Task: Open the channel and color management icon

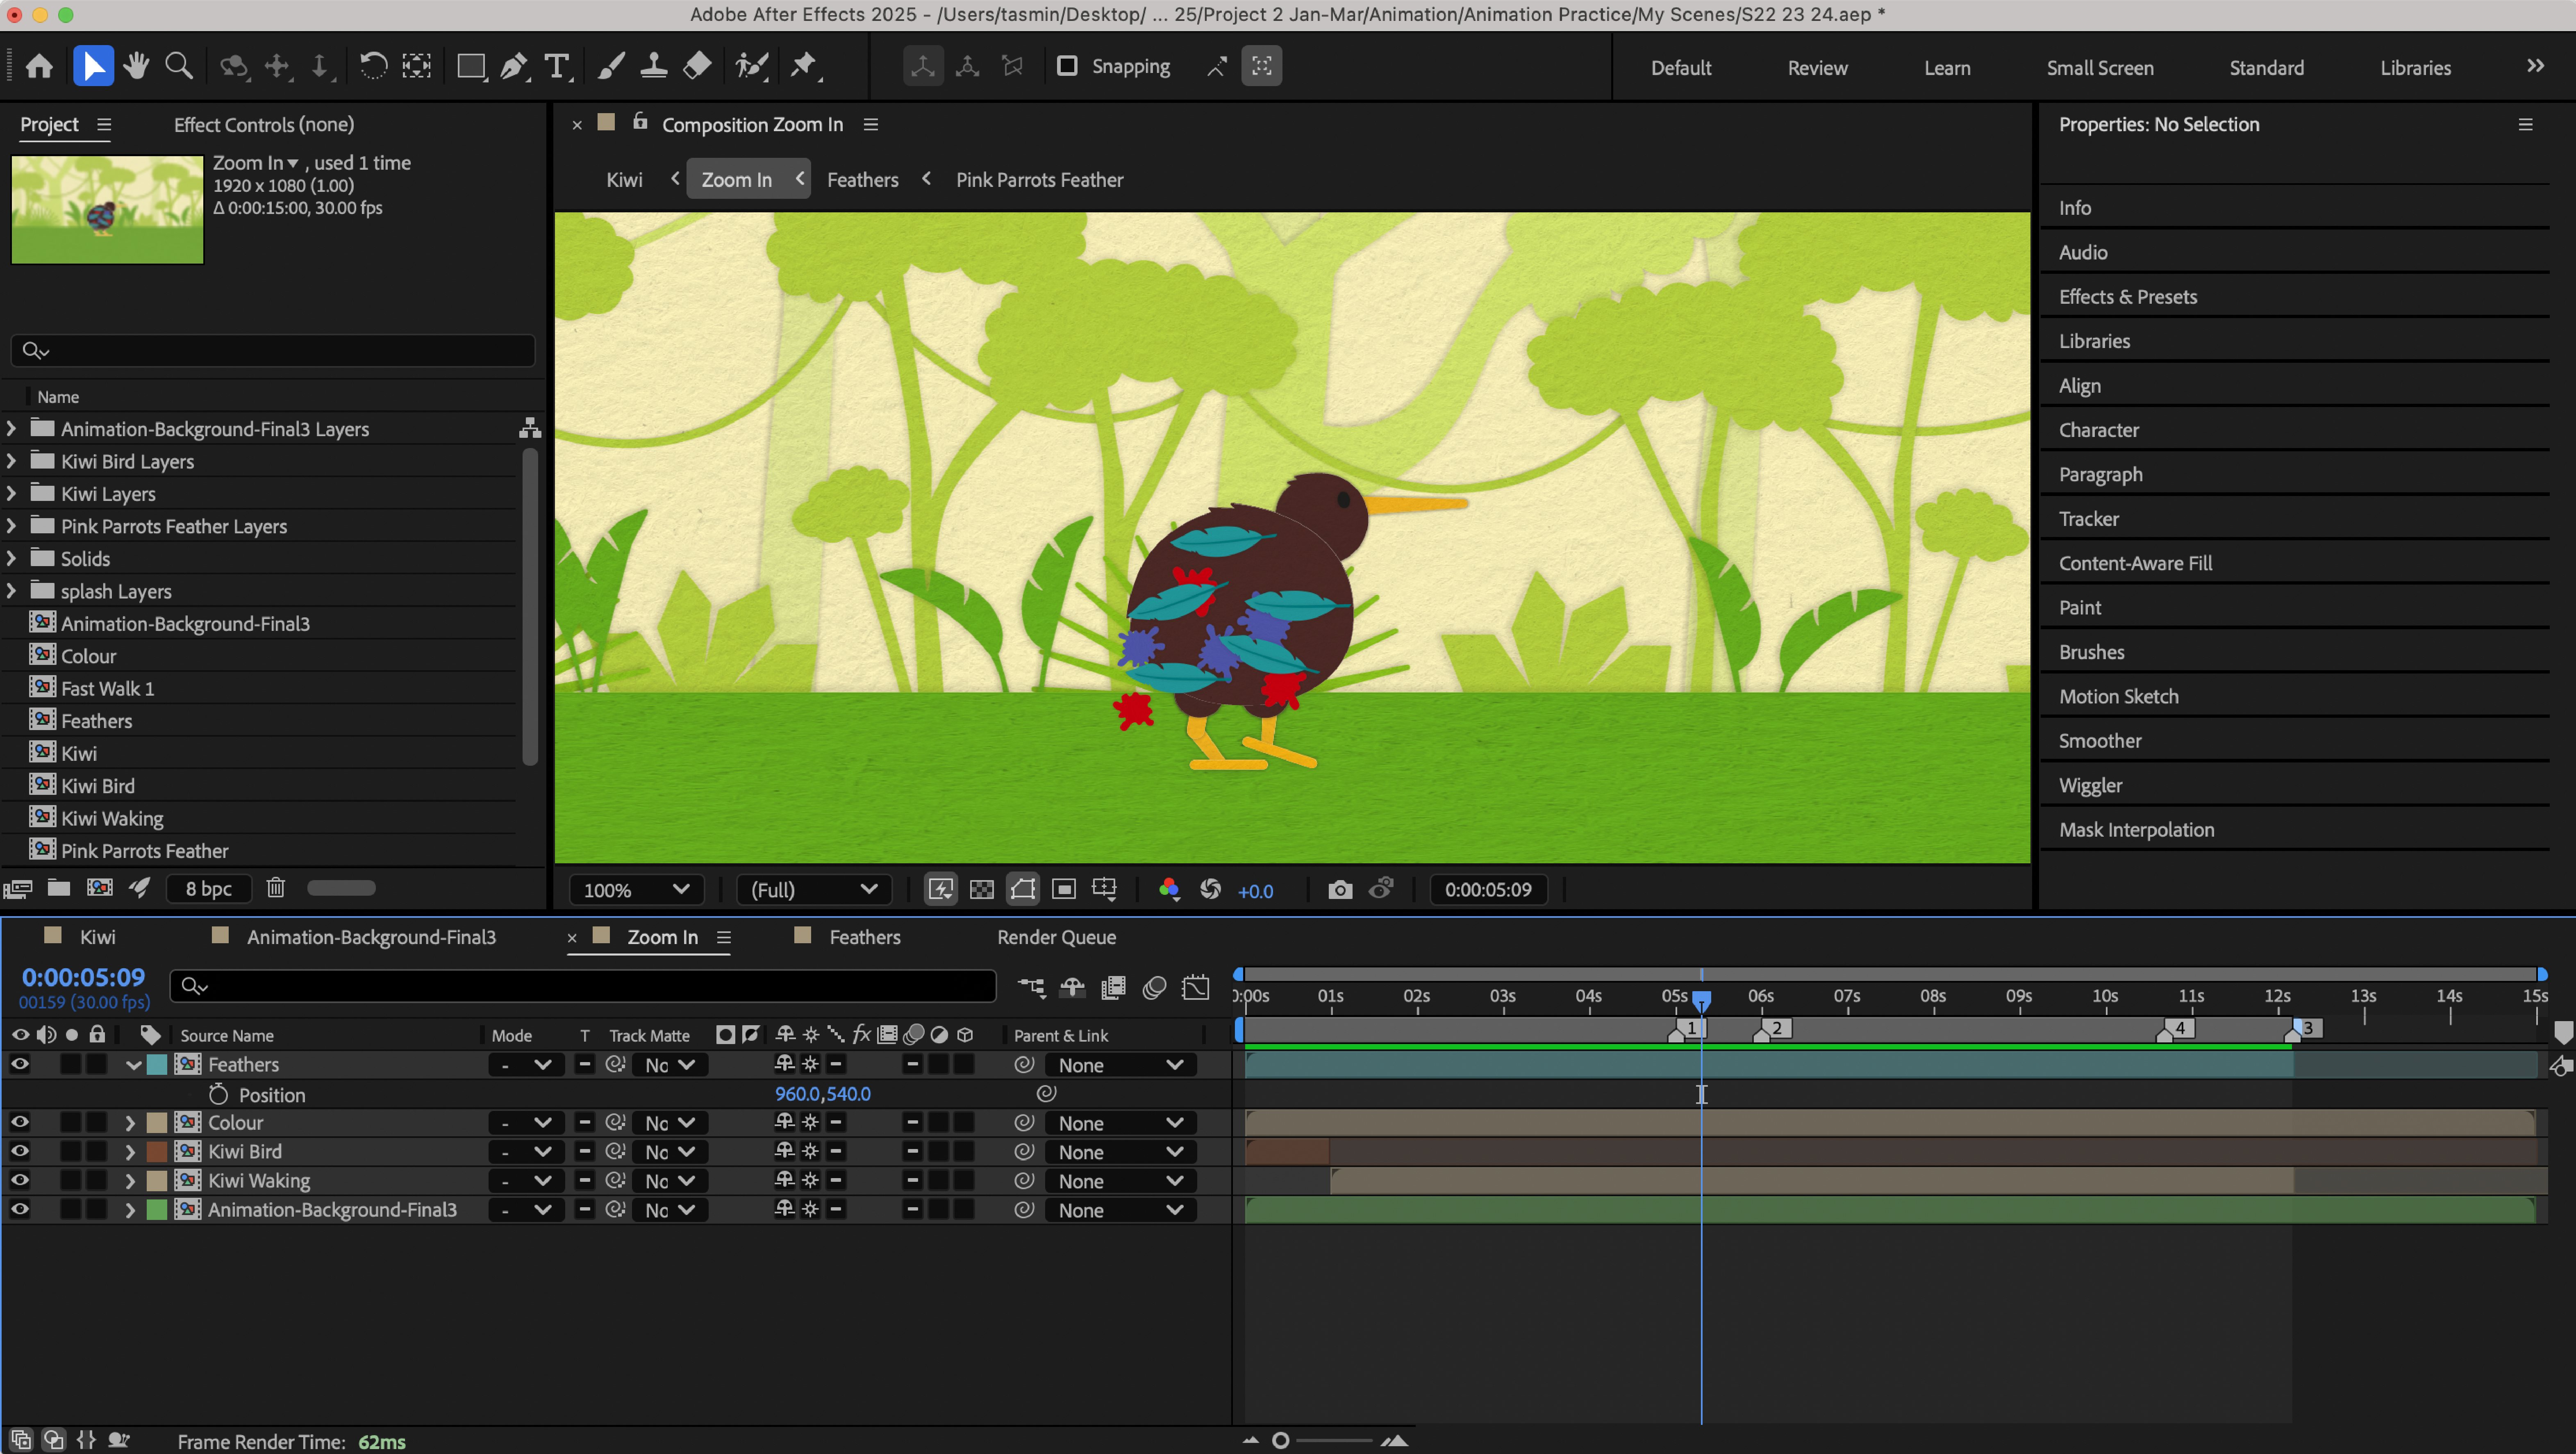Action: pos(1169,890)
